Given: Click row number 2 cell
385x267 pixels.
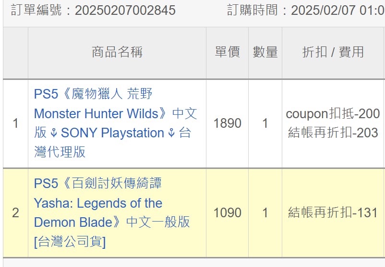Looking at the screenshot, I should [15, 212].
